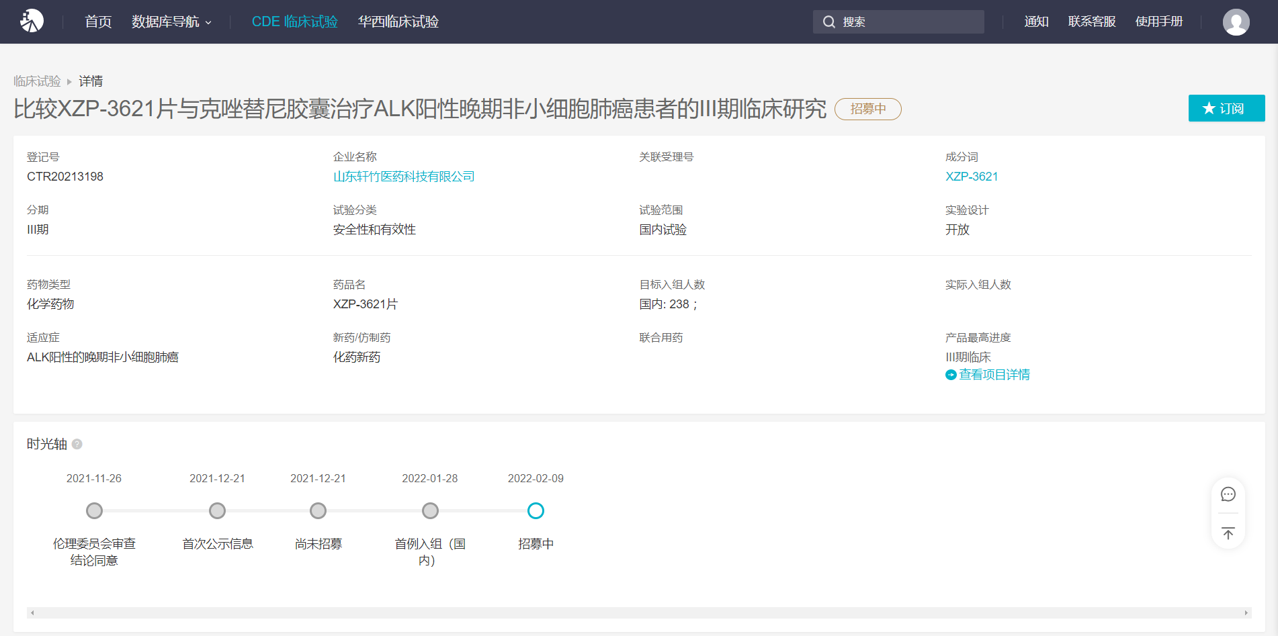1278x636 pixels.
Task: Click the horizontal timeline scrollbar
Action: pyautogui.click(x=638, y=612)
